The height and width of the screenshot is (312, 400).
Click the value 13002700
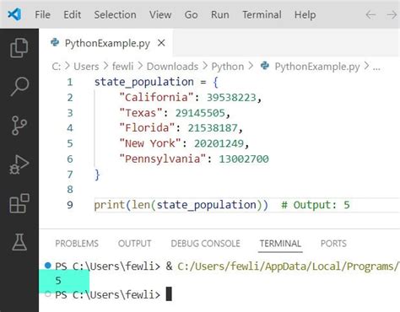tap(244, 159)
